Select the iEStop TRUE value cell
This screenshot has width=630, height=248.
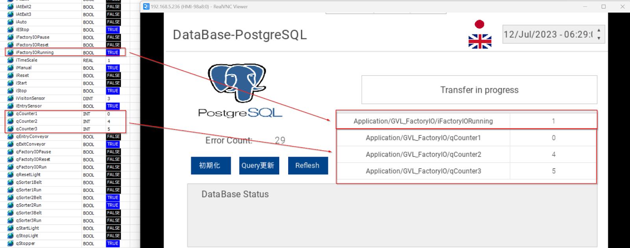click(113, 30)
